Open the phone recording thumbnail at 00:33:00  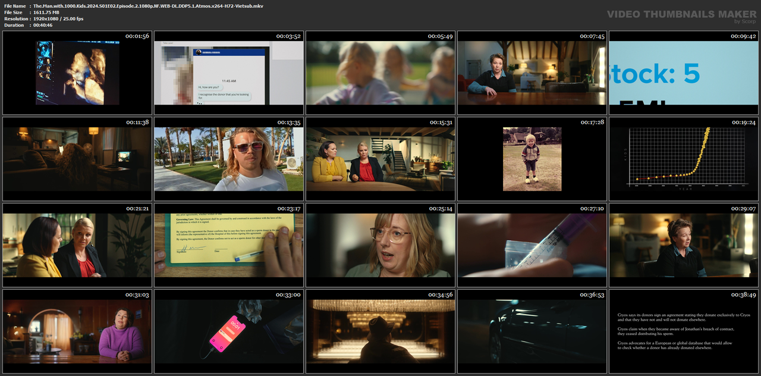(229, 331)
